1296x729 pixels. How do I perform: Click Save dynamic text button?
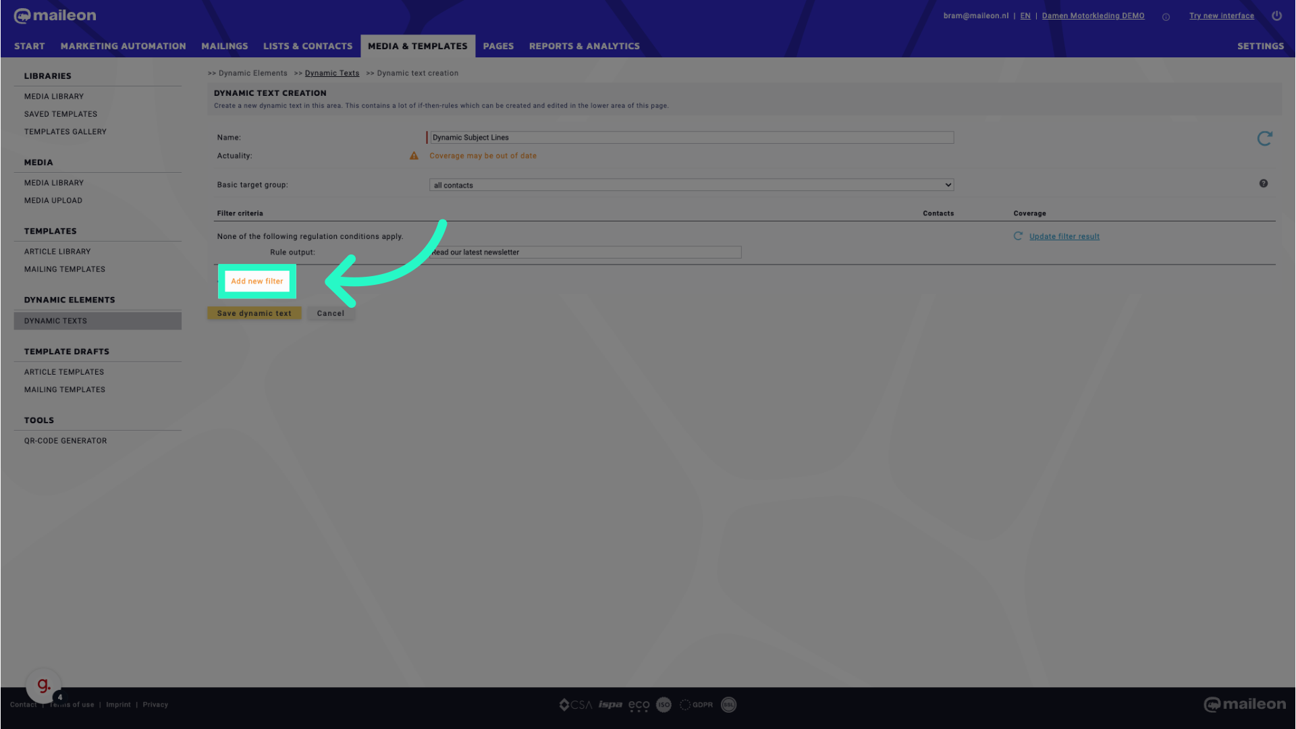click(x=254, y=313)
